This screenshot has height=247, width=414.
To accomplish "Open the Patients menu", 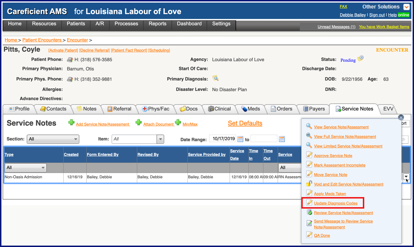I will [x=76, y=24].
